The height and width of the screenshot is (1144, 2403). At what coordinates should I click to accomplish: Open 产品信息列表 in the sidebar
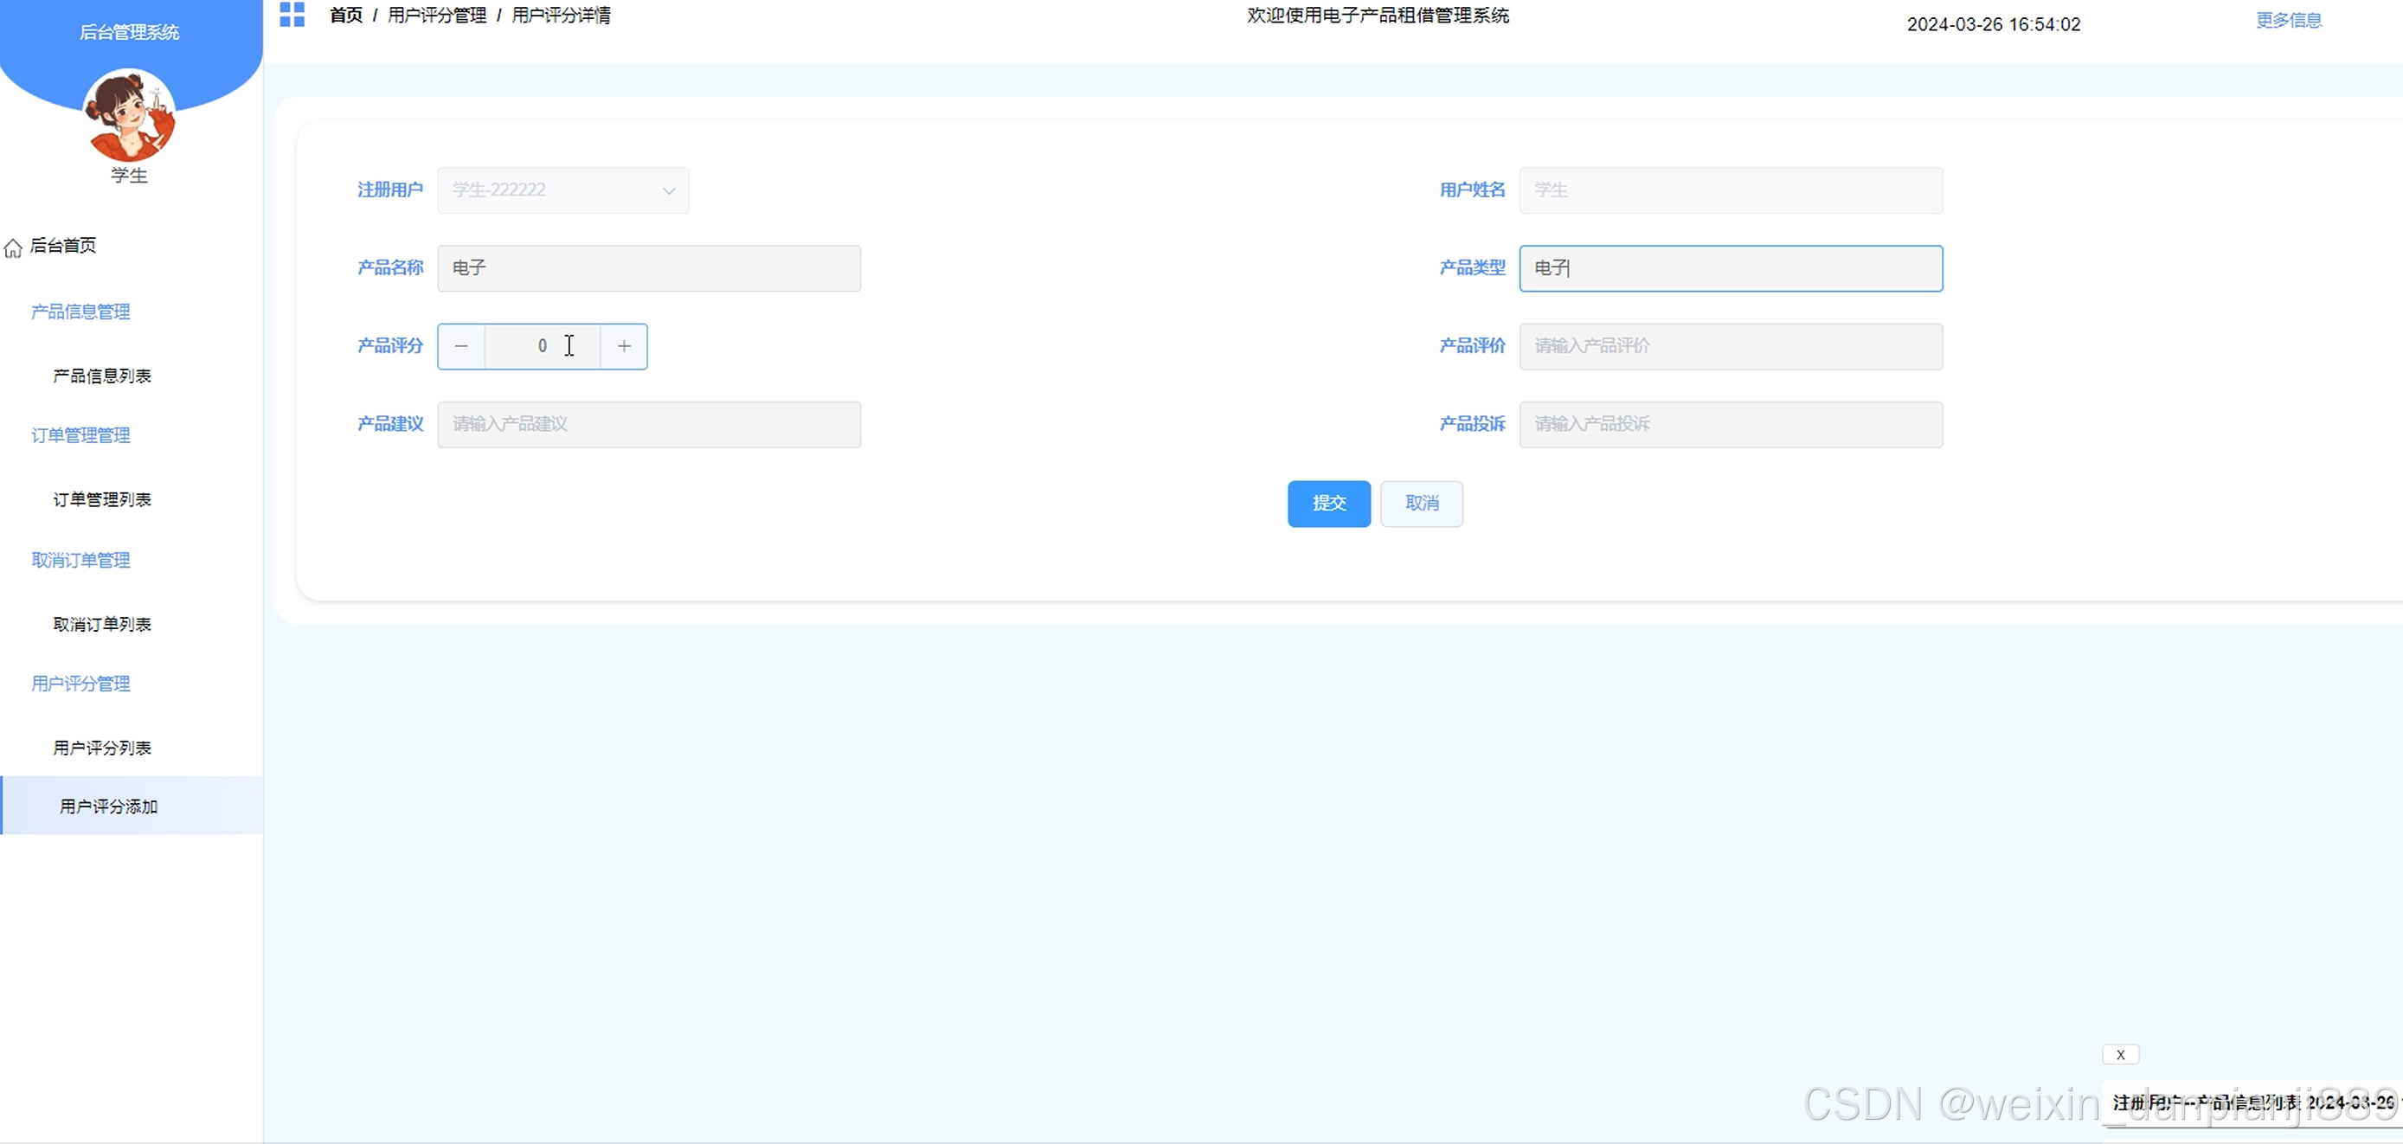pyautogui.click(x=103, y=375)
